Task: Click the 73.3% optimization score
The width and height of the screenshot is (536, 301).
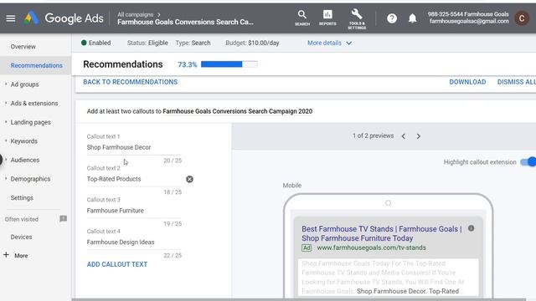Action: click(x=188, y=64)
